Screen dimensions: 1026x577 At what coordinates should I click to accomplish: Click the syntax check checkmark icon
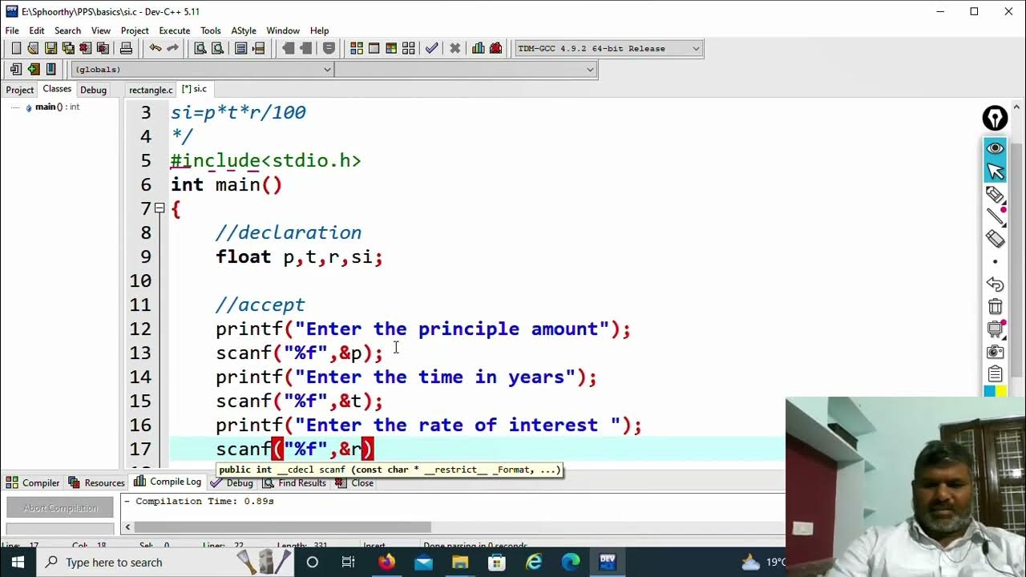(432, 48)
